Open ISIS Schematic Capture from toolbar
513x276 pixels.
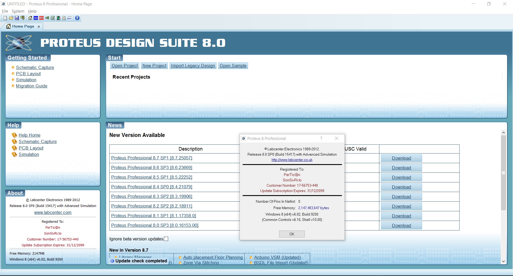click(36, 18)
